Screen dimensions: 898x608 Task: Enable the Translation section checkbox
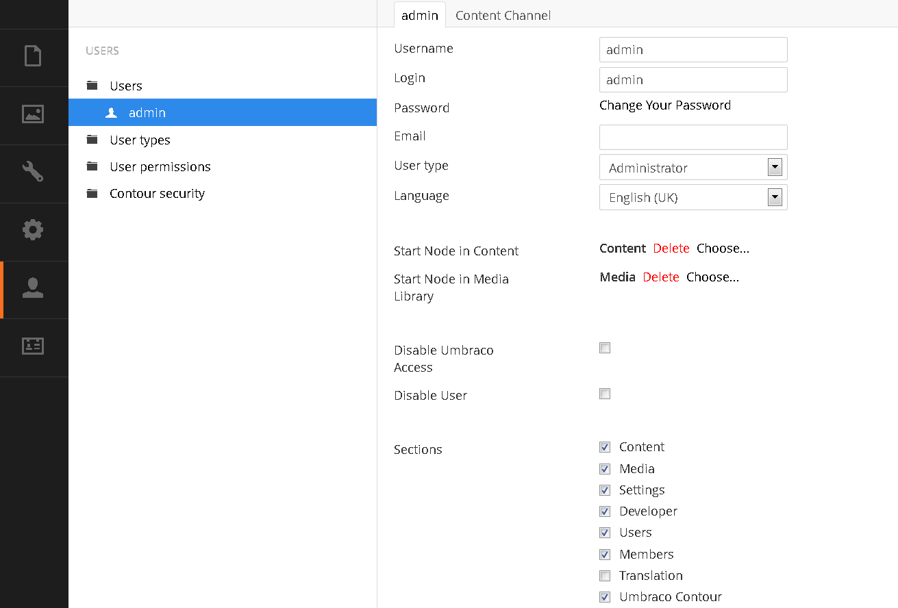[605, 575]
